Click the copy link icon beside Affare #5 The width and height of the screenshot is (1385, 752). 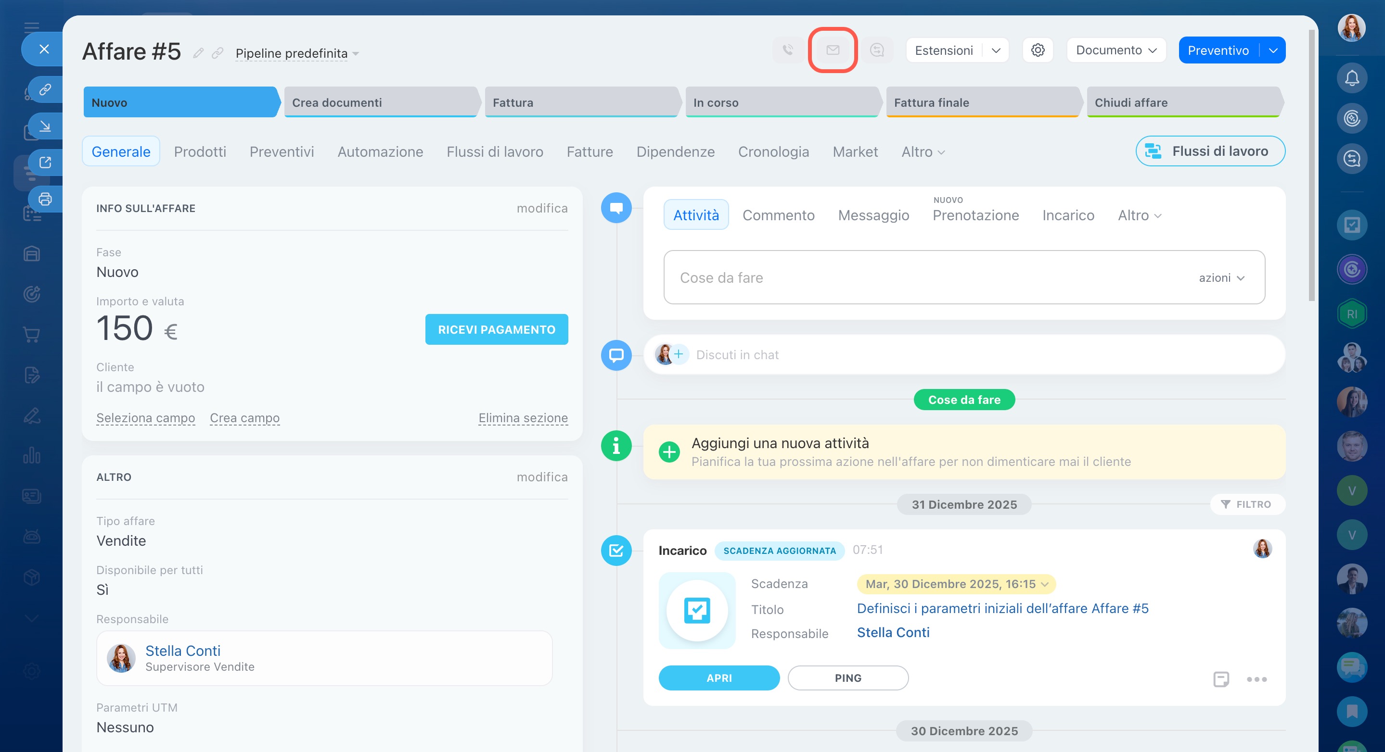click(x=217, y=52)
